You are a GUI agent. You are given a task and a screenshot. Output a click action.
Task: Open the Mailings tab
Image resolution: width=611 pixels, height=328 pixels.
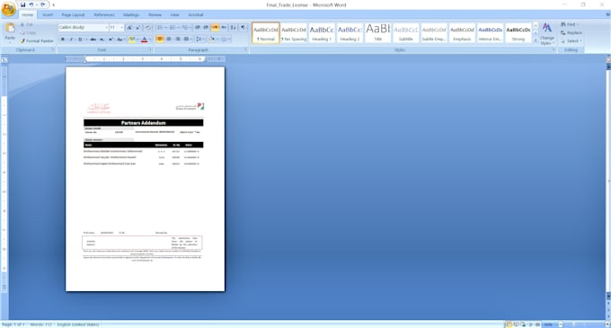(131, 14)
